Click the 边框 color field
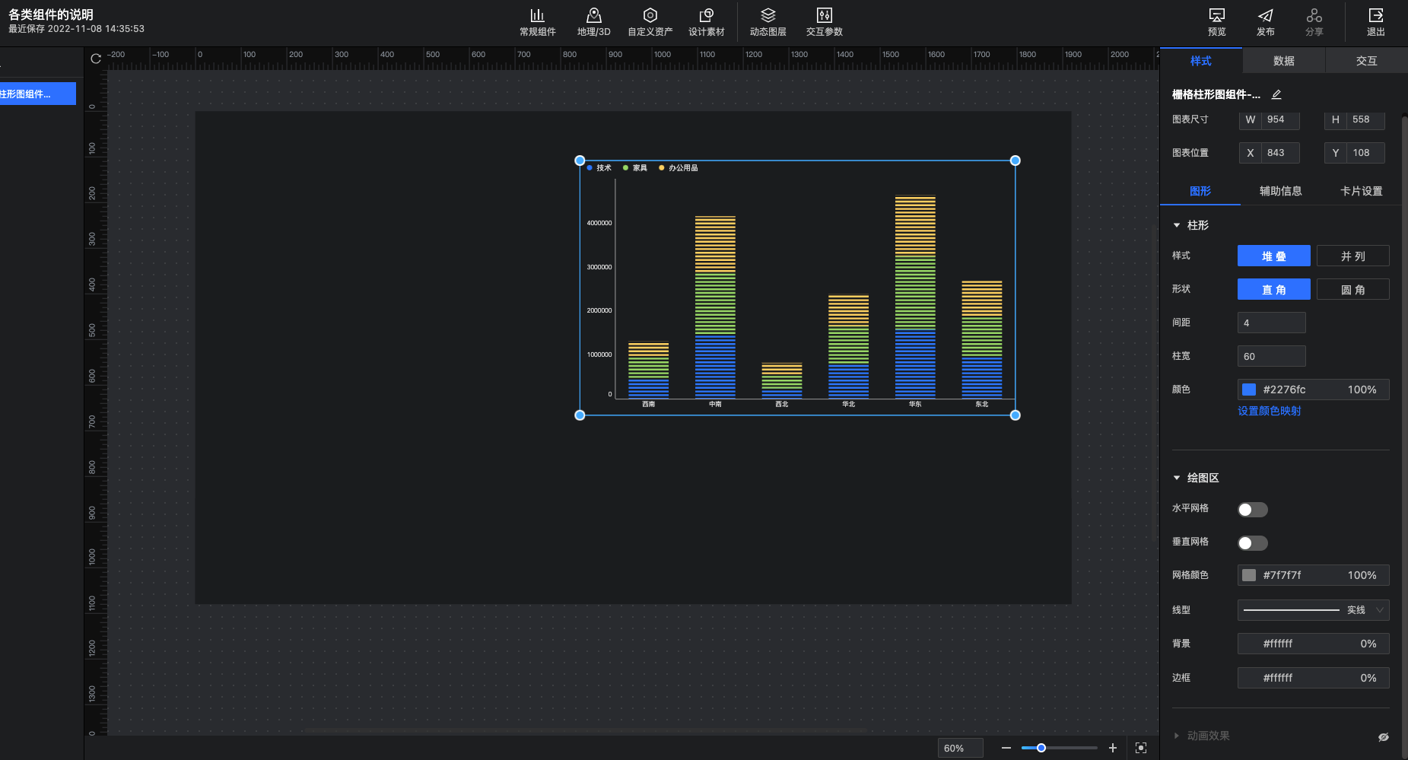Image resolution: width=1408 pixels, height=760 pixels. [x=1314, y=678]
